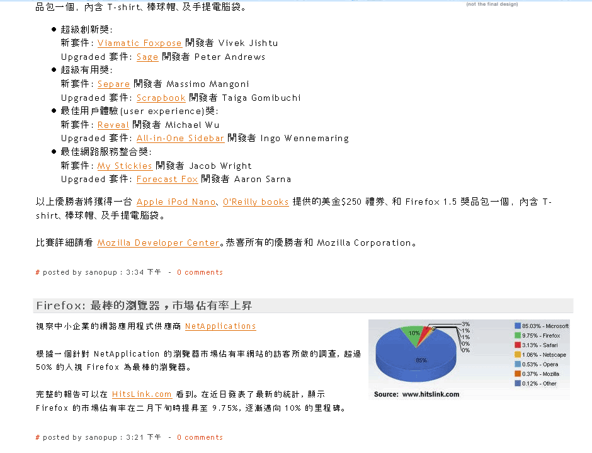592x453 pixels.
Task: Follow the Apple iPod Nano link
Action: [176, 202]
